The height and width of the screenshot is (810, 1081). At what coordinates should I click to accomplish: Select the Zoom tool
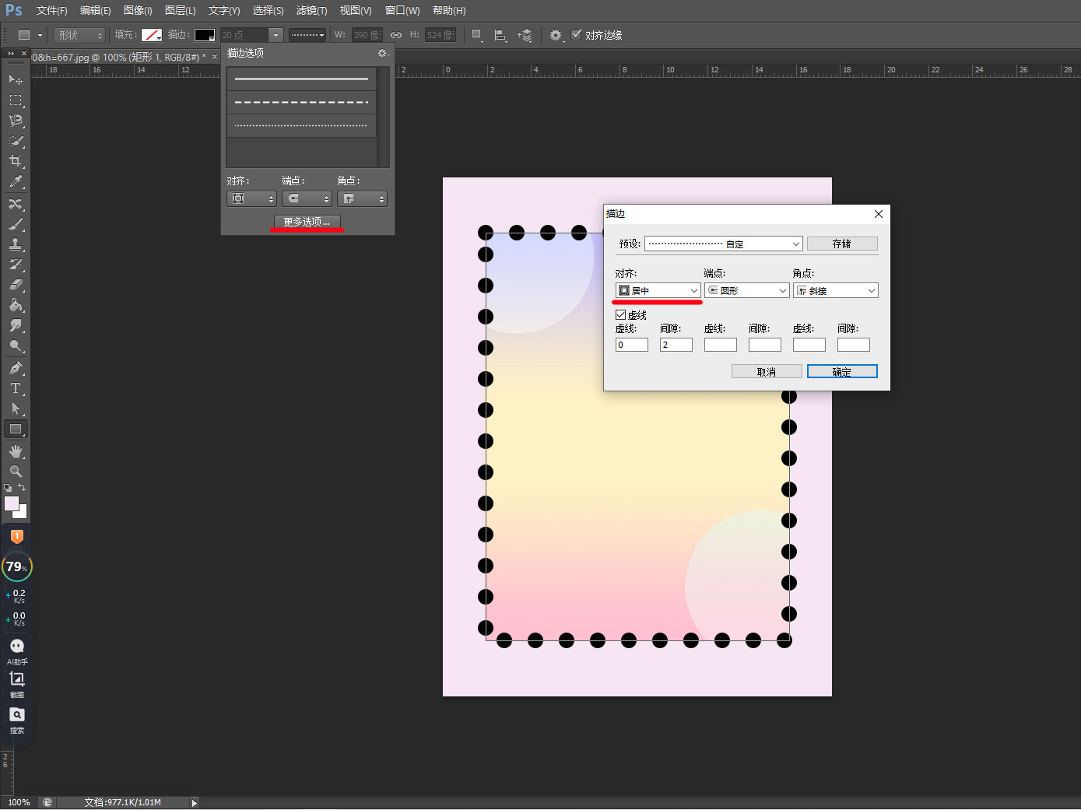coord(15,472)
